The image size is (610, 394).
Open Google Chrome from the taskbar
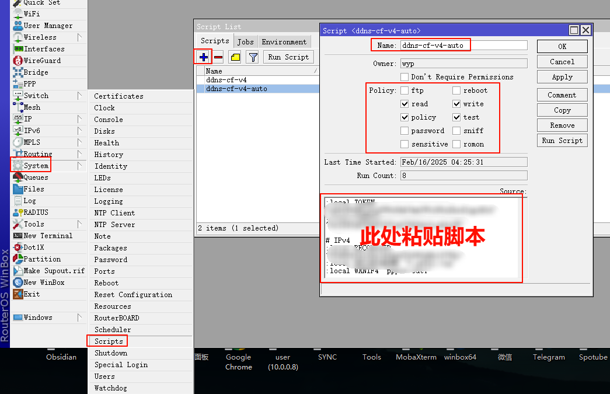coord(239,362)
